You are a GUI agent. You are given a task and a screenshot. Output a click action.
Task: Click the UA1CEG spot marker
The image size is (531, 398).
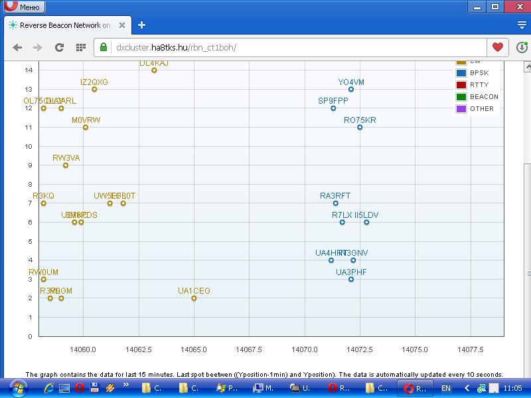click(194, 298)
